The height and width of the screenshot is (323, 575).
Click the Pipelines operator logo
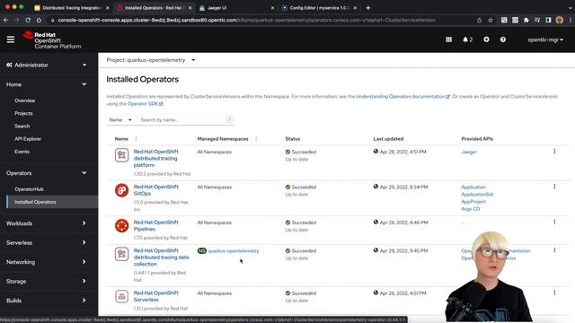click(x=121, y=225)
